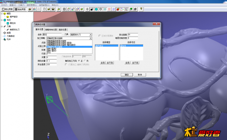The width and height of the screenshot is (227, 140).
Task: Switch to 高级界面 advanced interface mode
Action: click(20, 9)
